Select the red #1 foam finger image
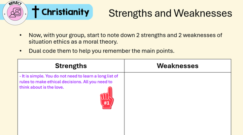The height and width of the screenshot is (135, 243). 107,98
